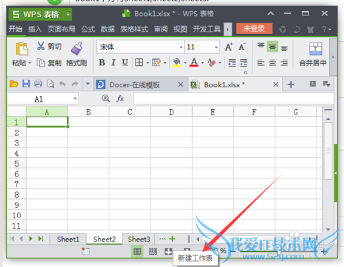
Task: Switch to the Sheet1 tab
Action: (68, 239)
